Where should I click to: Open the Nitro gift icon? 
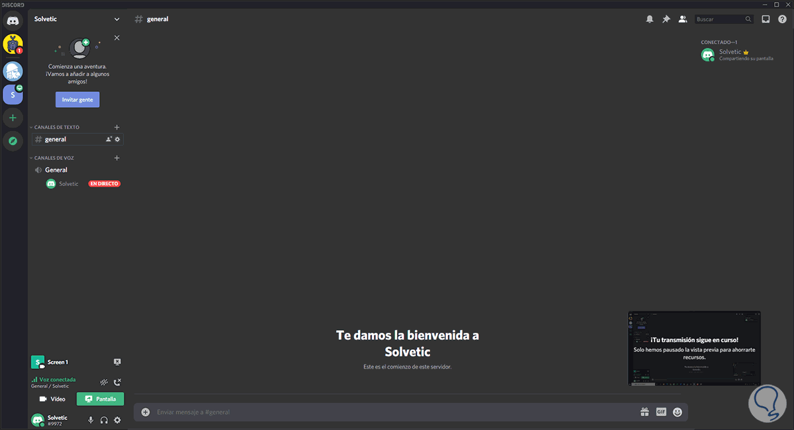click(644, 412)
